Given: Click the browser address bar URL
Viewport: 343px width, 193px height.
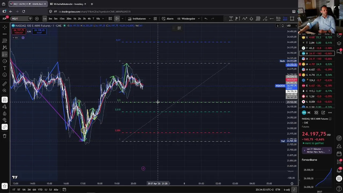Looking at the screenshot, I should pos(95,12).
